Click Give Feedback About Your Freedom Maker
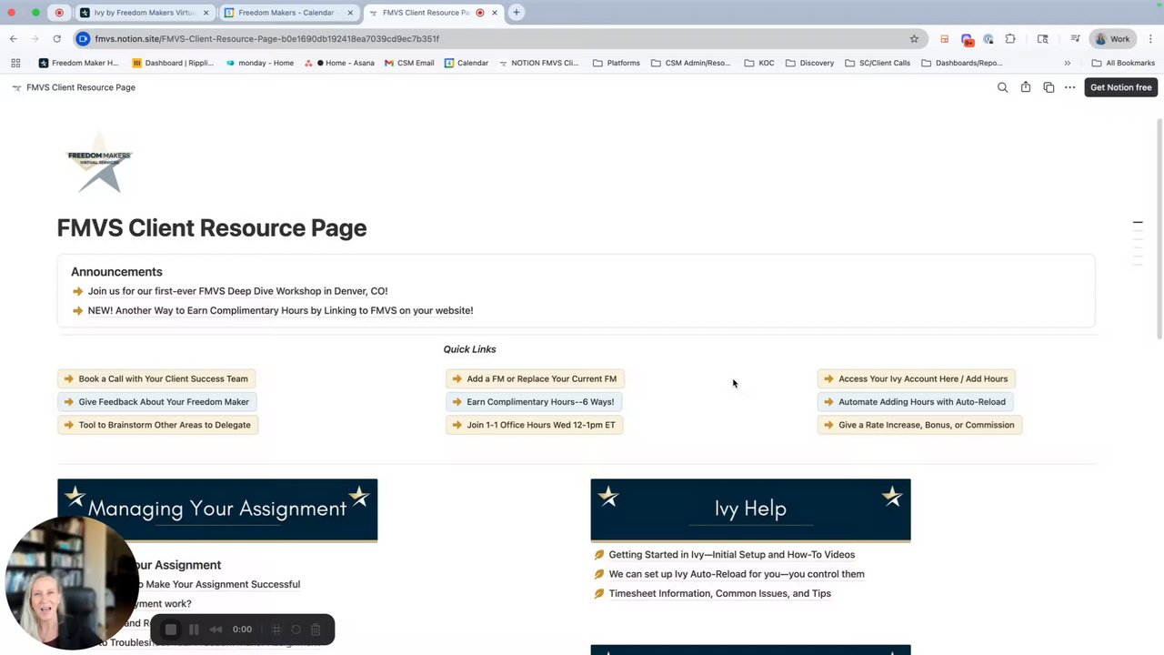 pyautogui.click(x=157, y=401)
